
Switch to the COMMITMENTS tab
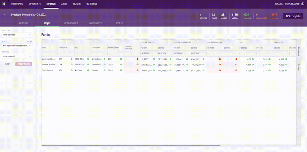point(71,23)
